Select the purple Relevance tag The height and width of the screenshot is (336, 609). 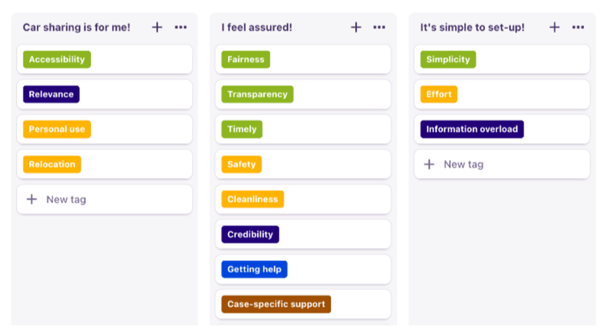(51, 95)
